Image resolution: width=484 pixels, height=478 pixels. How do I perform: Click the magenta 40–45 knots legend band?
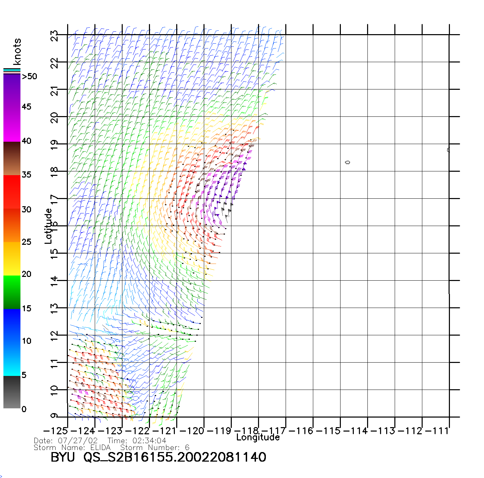pos(12,125)
